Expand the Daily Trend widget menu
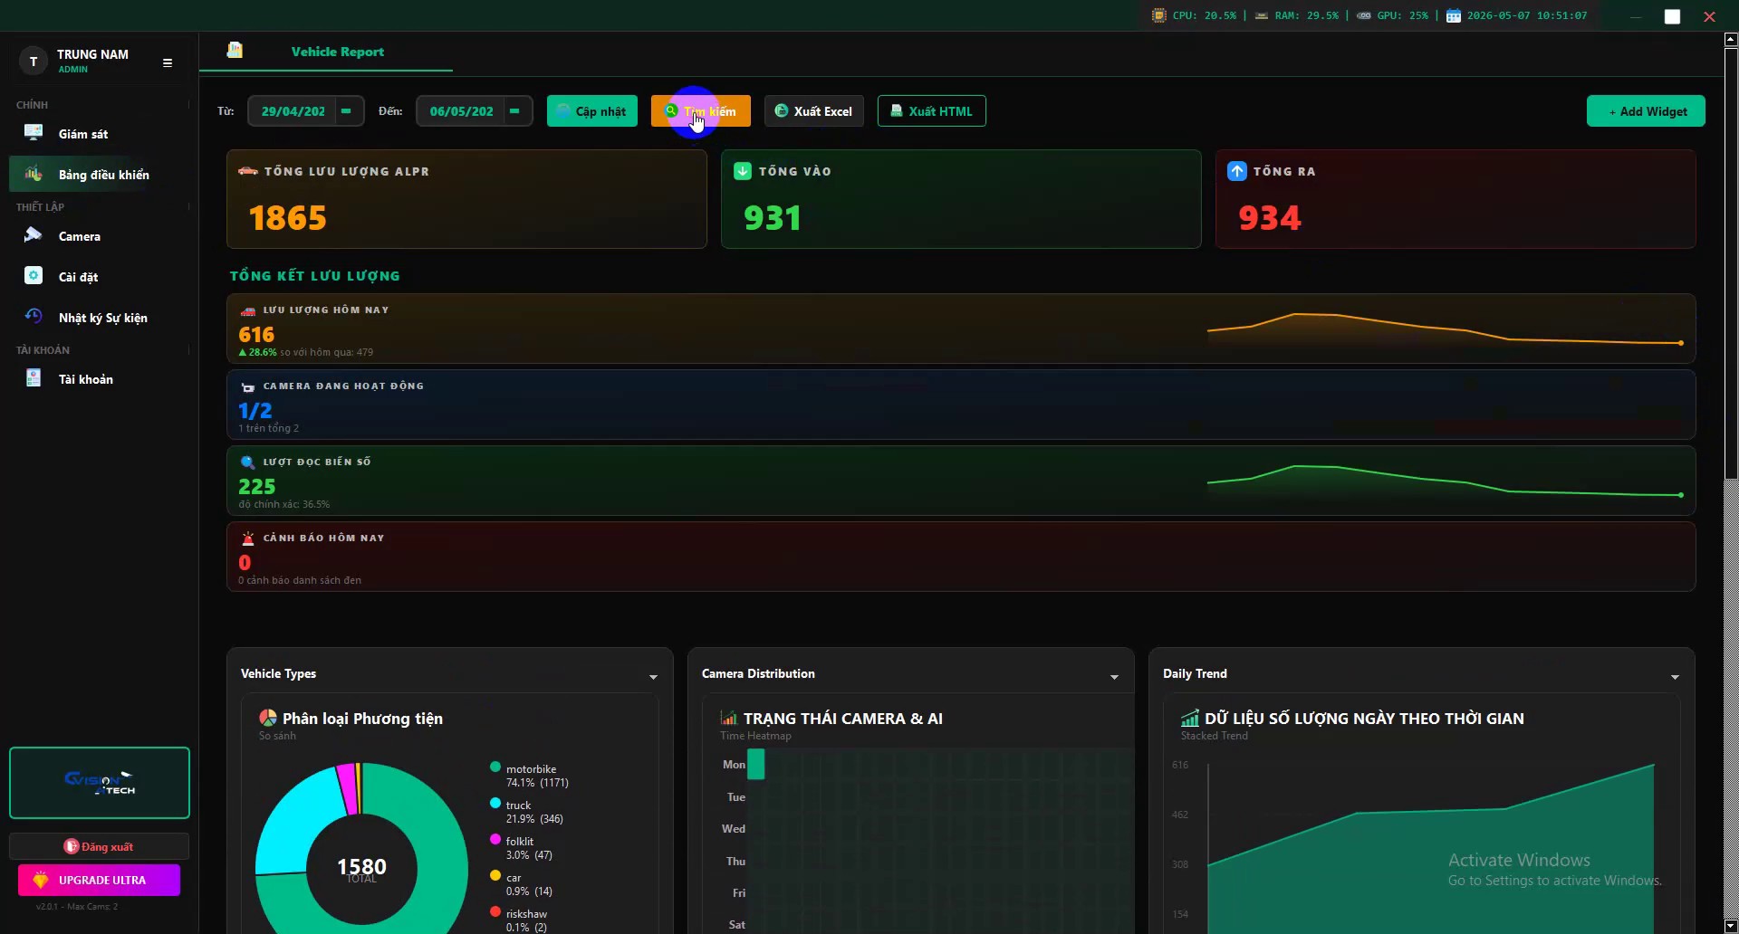 (1675, 677)
